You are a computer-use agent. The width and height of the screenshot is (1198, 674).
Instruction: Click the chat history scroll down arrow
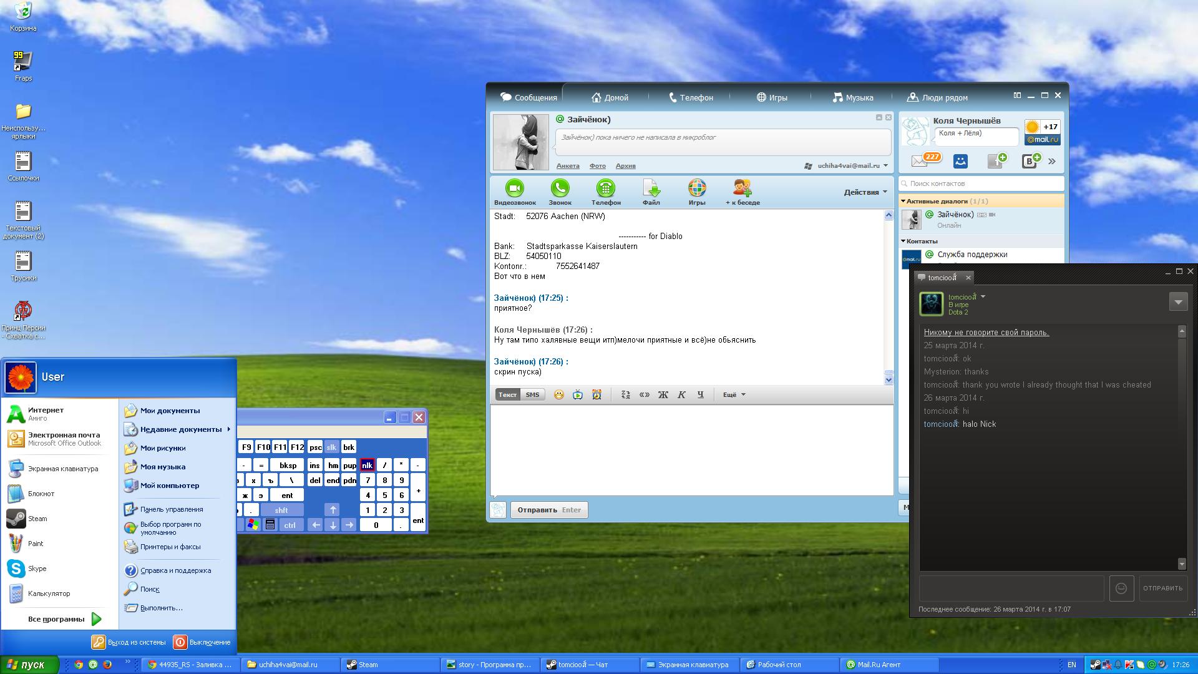pos(889,379)
